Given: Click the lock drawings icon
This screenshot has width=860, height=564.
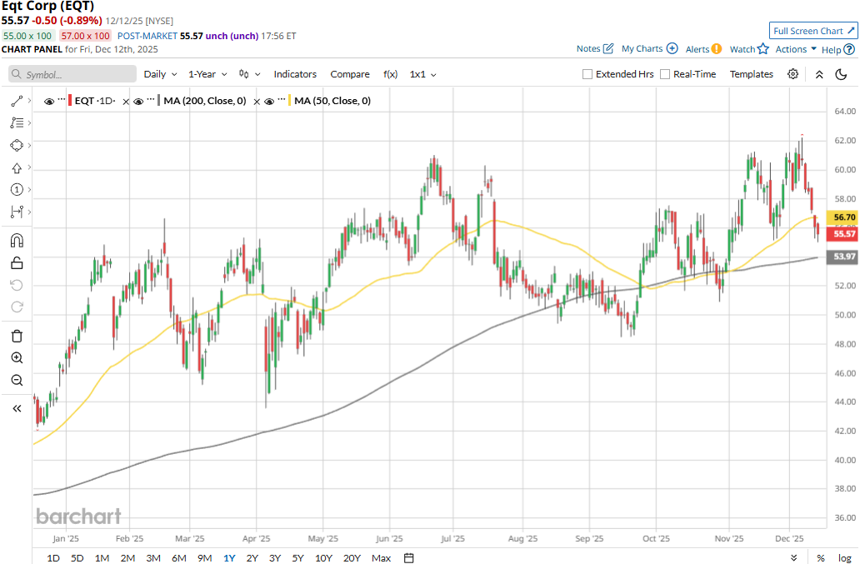Looking at the screenshot, I should [17, 263].
